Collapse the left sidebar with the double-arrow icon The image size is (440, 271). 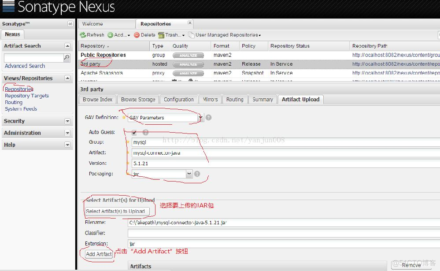point(70,24)
